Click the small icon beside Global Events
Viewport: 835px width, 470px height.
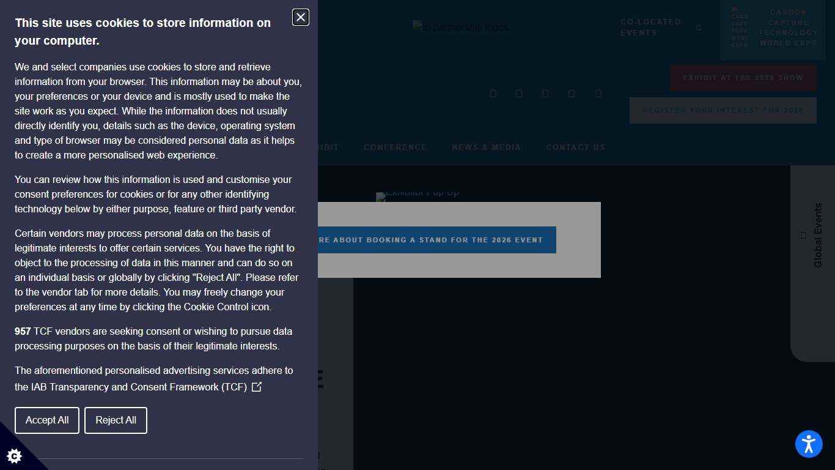[803, 235]
